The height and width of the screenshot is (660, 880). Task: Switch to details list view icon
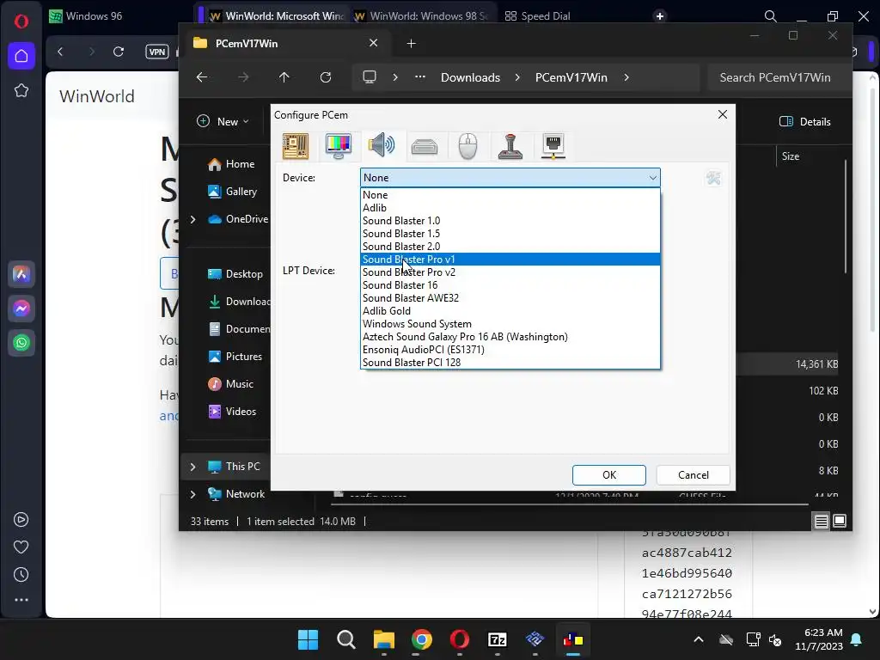(821, 521)
